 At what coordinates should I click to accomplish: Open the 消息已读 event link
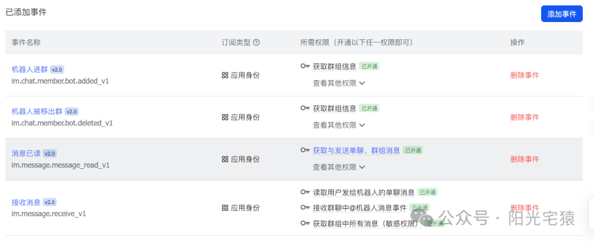(26, 153)
